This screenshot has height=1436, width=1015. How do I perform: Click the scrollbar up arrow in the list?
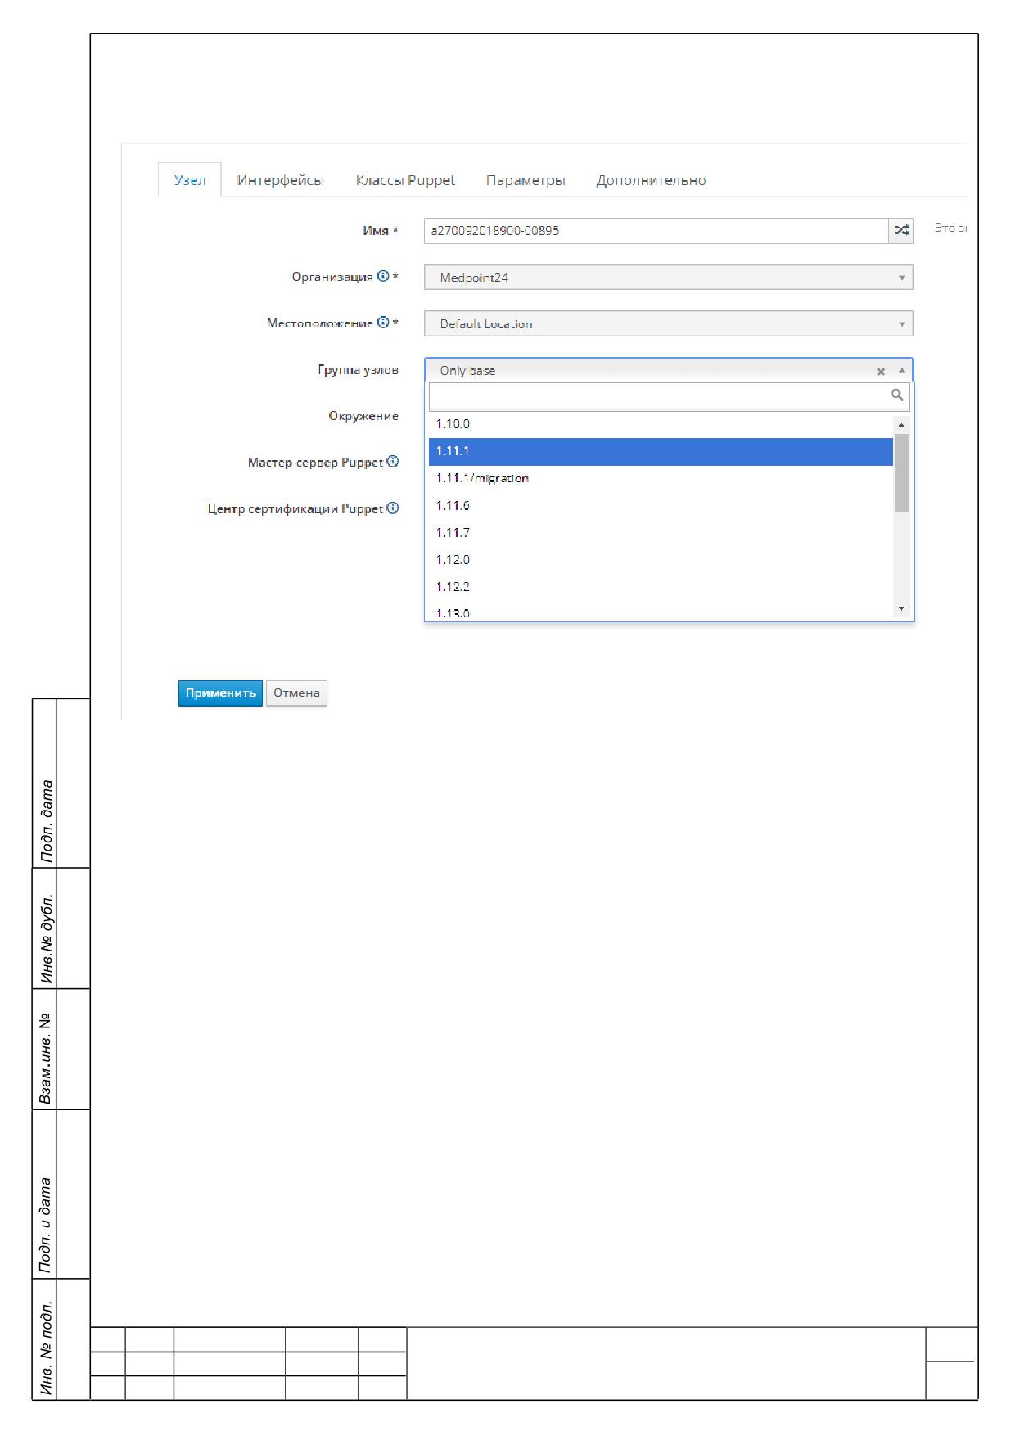tap(902, 425)
